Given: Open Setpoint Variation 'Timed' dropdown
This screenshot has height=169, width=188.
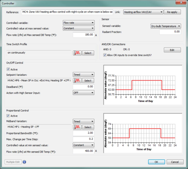Looking at the screenshot, I should click(83, 75).
